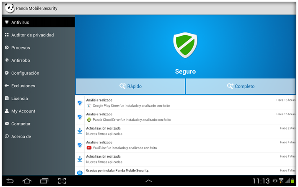Open Exclusiones in the sidebar
Viewport: 298px width, 187px height.
[39, 86]
